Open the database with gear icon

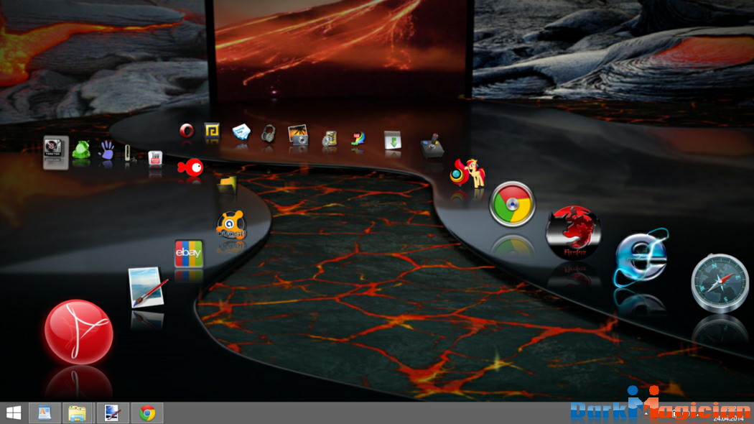point(330,138)
